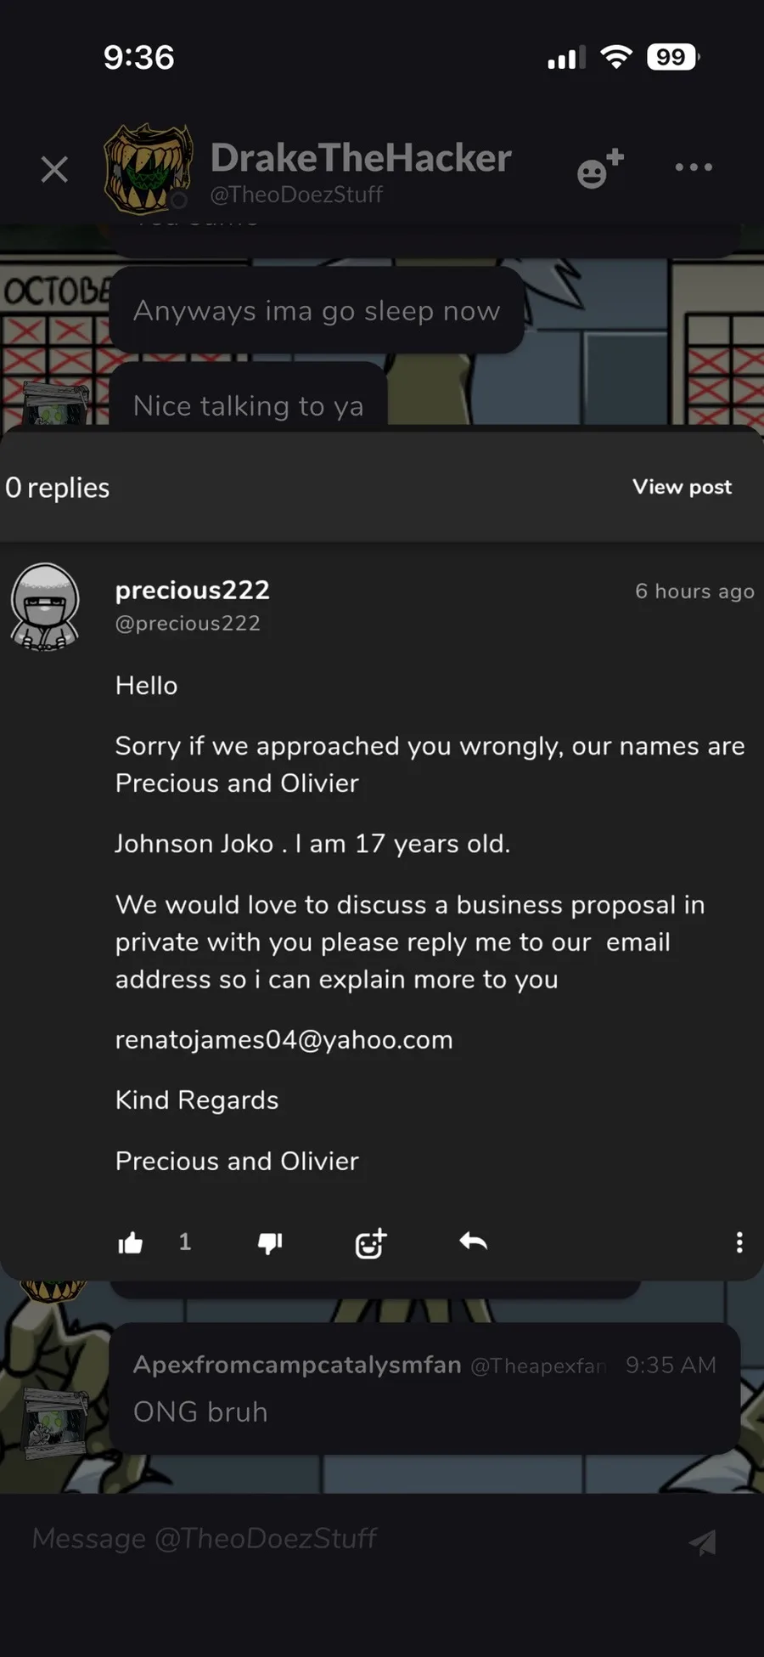This screenshot has height=1657, width=764.
Task: Open precious222's profile avatar
Action: (45, 607)
